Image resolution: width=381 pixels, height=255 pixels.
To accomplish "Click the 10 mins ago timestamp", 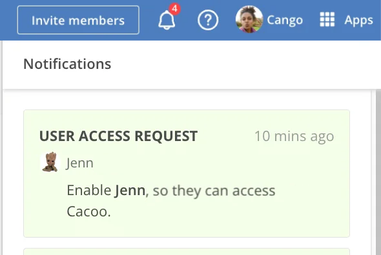I will (x=294, y=137).
